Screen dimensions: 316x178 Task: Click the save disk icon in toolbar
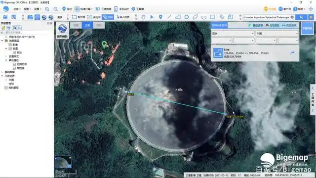coord(13,17)
